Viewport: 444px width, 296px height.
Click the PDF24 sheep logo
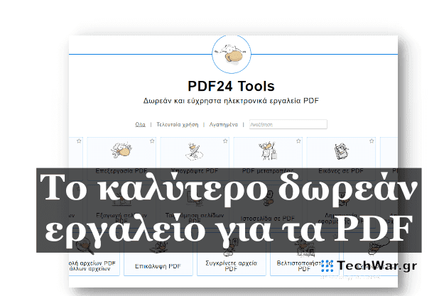point(232,54)
